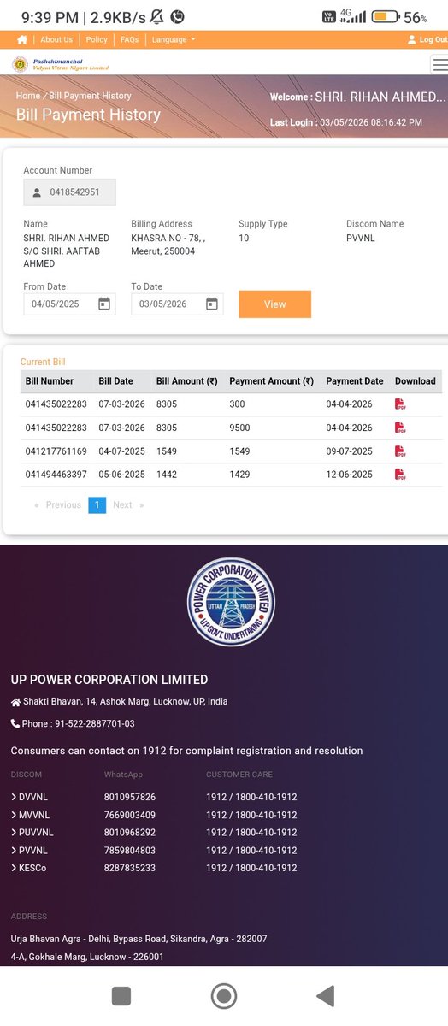
Task: Download PDF for the 9500 payment row
Action: pyautogui.click(x=400, y=427)
